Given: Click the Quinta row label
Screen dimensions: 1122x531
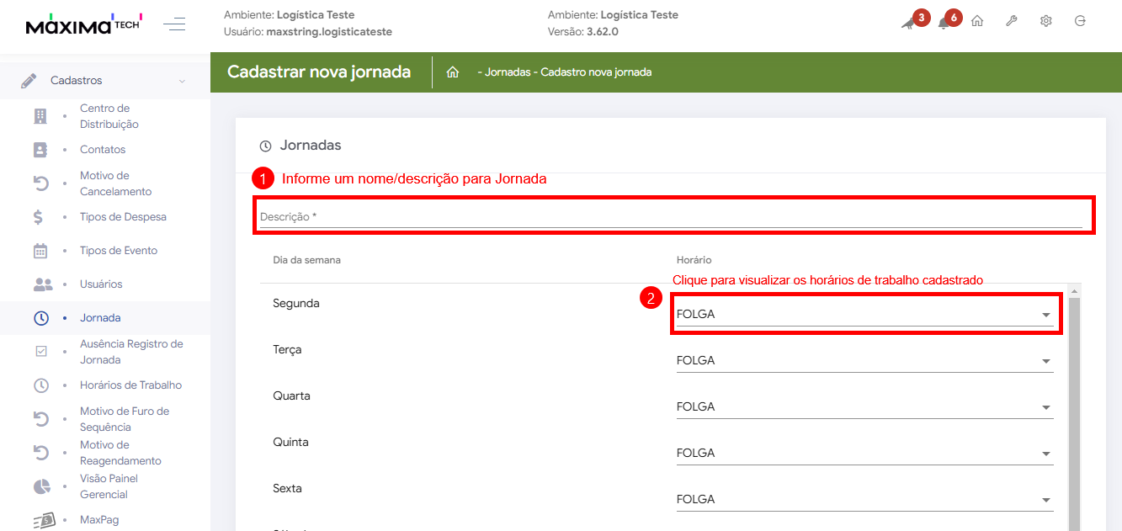Looking at the screenshot, I should coord(290,442).
